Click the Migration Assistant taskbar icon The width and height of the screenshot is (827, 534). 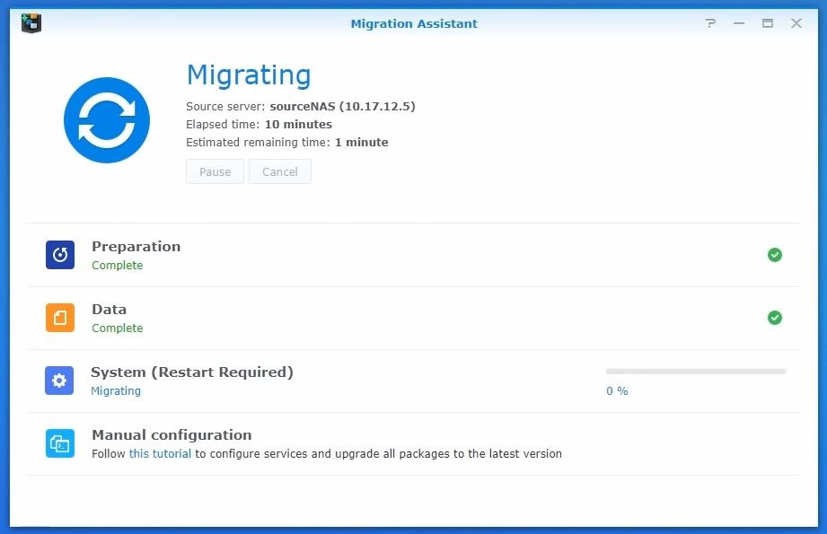click(30, 22)
